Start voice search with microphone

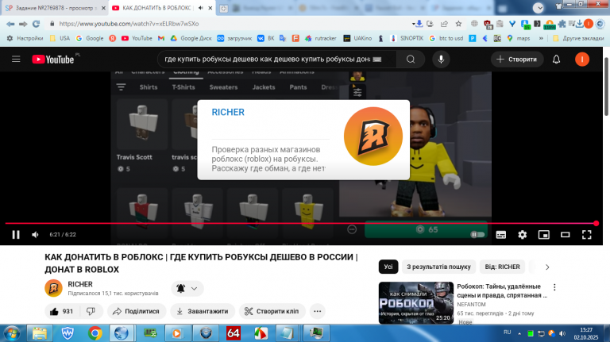[441, 59]
